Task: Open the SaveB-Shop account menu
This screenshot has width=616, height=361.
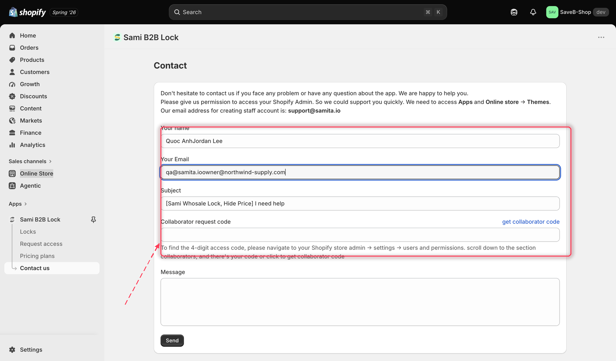Action: point(577,12)
